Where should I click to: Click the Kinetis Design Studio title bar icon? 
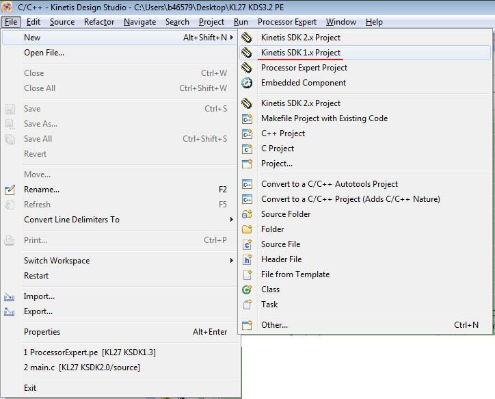(x=7, y=7)
